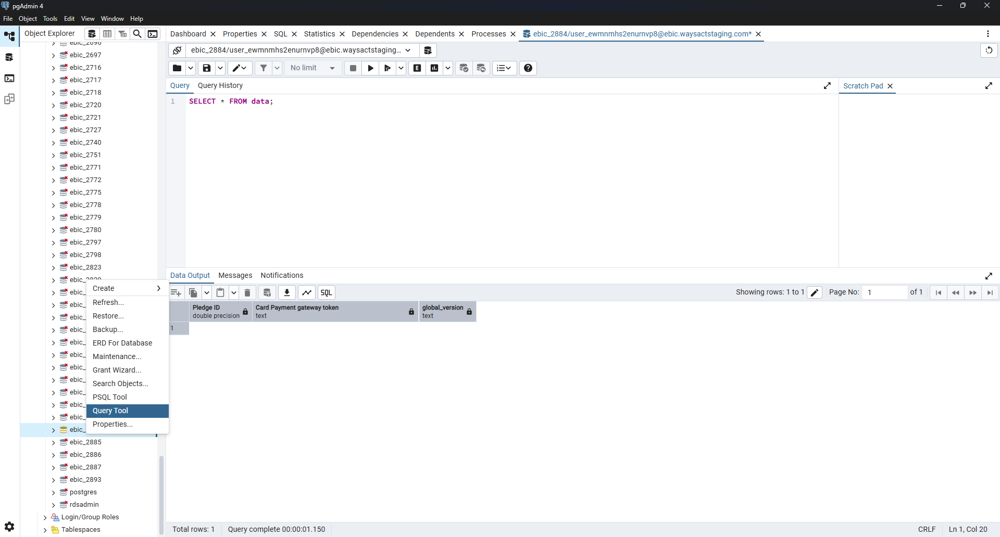Screen dimensions: 1000x537
Task: Open the PSQL tool icon in Object Explorer
Action: coord(153,34)
